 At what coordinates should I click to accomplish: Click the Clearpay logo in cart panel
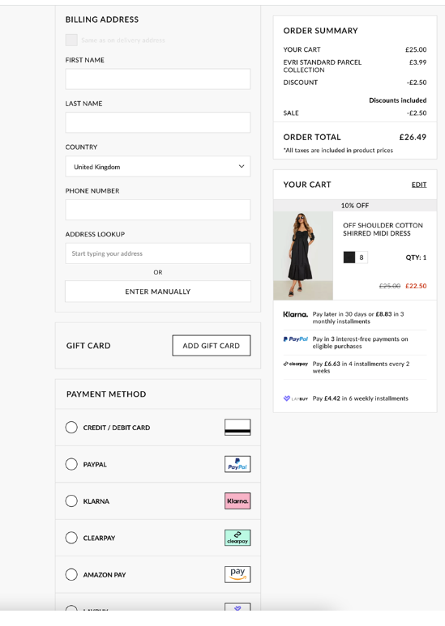pyautogui.click(x=296, y=364)
